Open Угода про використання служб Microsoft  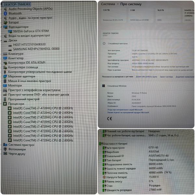(x=125, y=110)
